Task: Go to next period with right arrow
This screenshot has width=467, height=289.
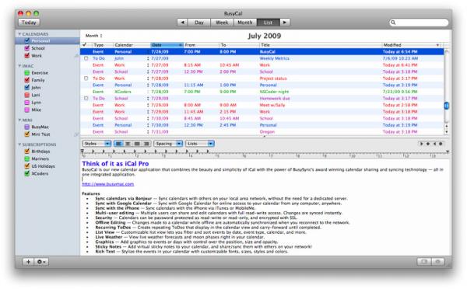Action: (x=285, y=23)
